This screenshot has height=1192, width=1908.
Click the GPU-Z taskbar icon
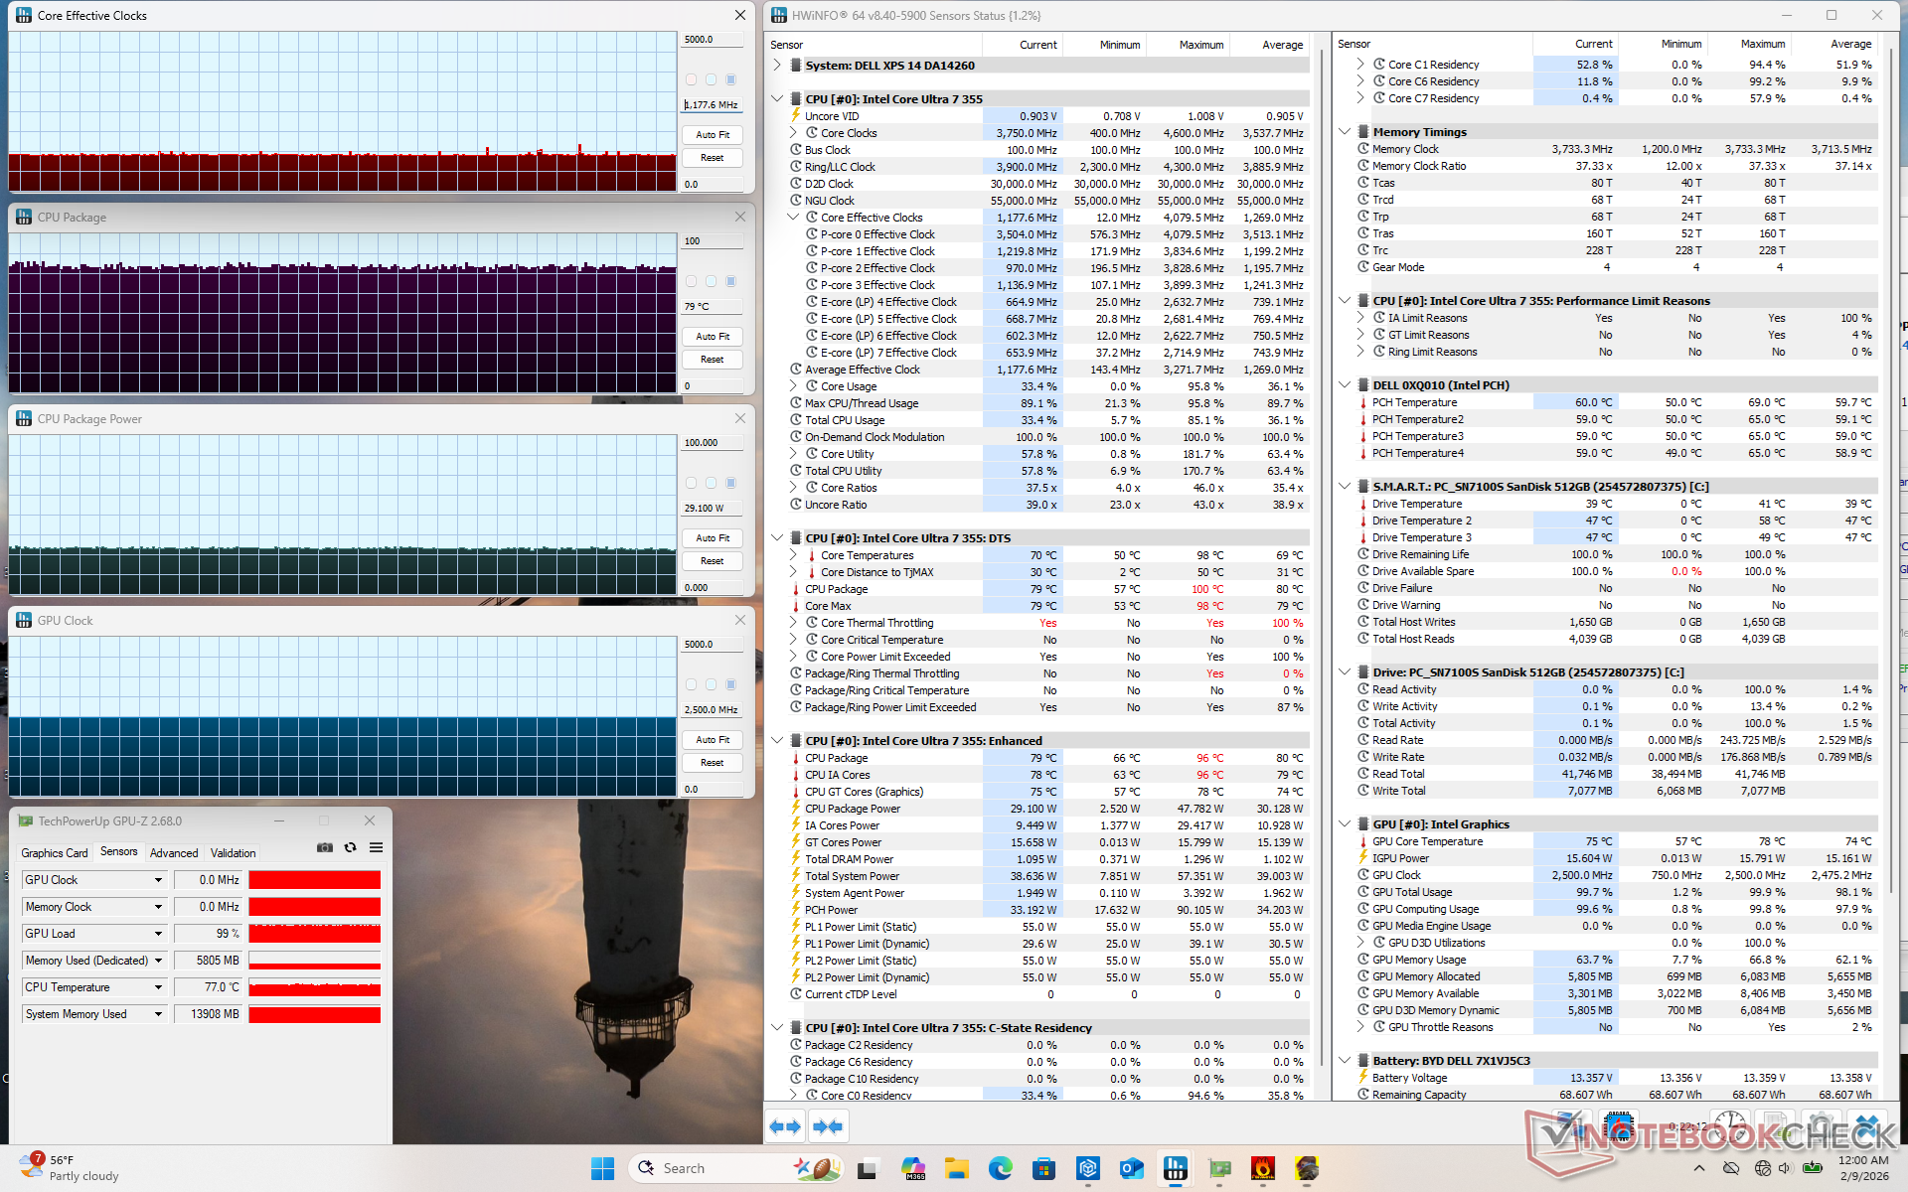coord(1219,1168)
